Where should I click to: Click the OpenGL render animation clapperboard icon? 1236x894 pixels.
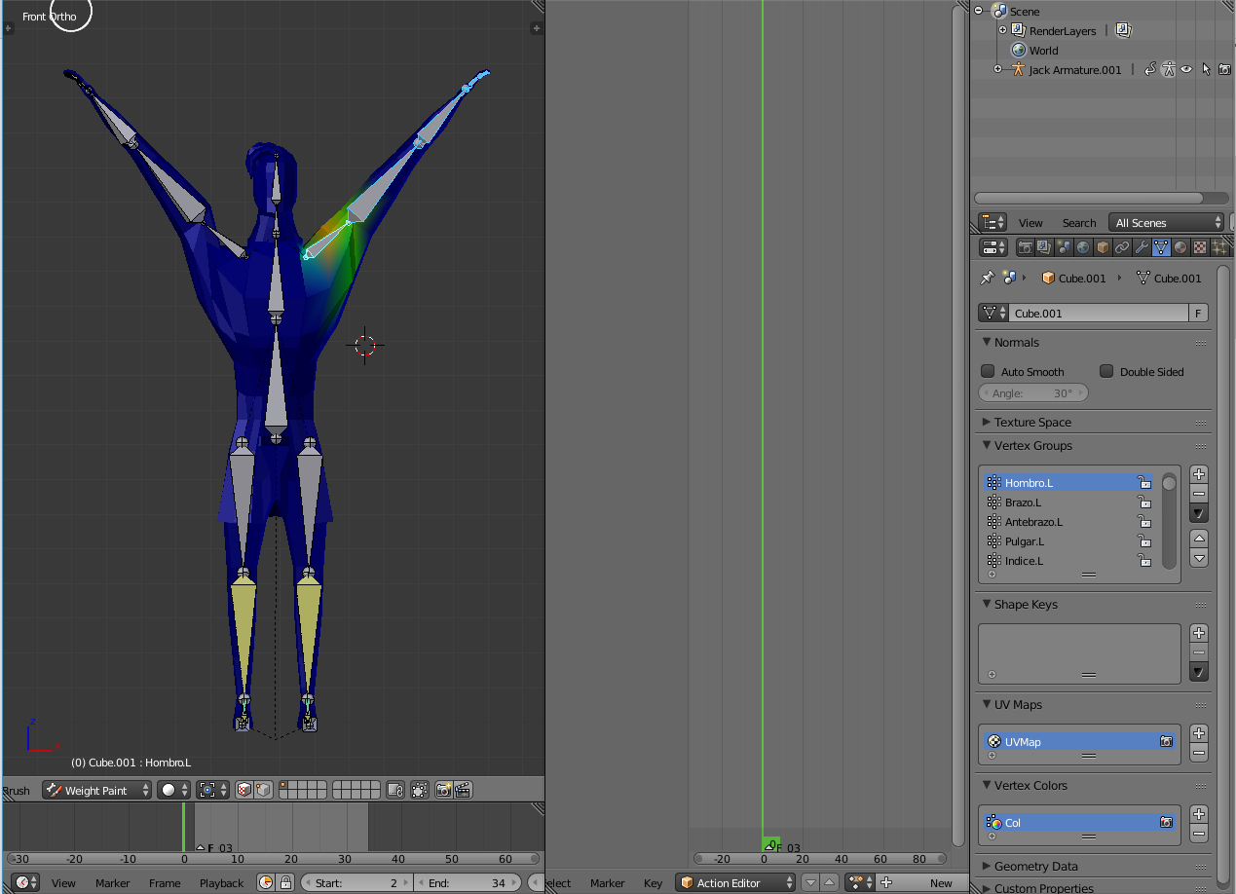(x=464, y=791)
